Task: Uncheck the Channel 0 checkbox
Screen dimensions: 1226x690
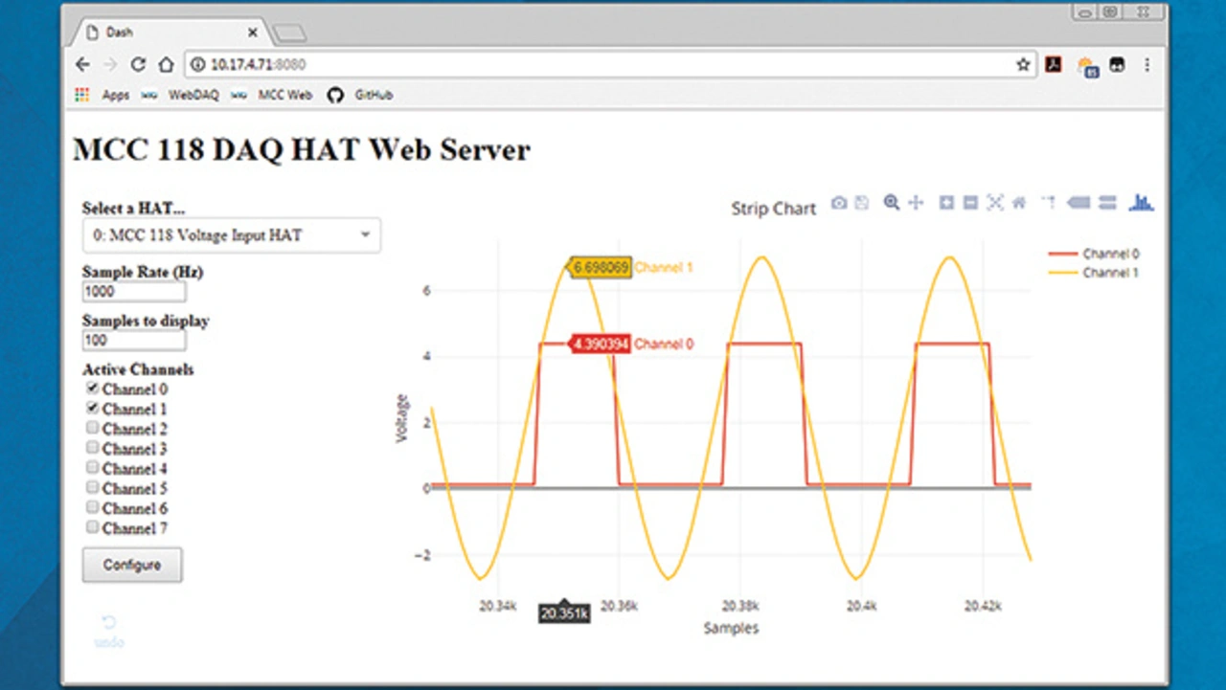Action: tap(92, 389)
